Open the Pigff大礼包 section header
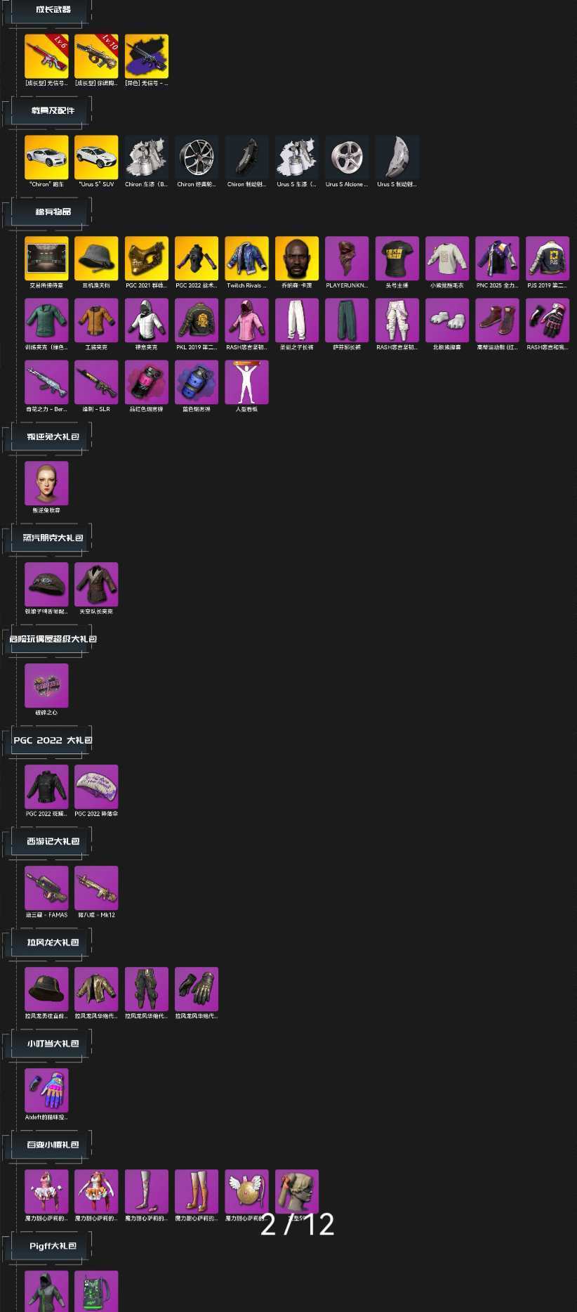Screen dimensions: 577x1312 (x=53, y=1247)
